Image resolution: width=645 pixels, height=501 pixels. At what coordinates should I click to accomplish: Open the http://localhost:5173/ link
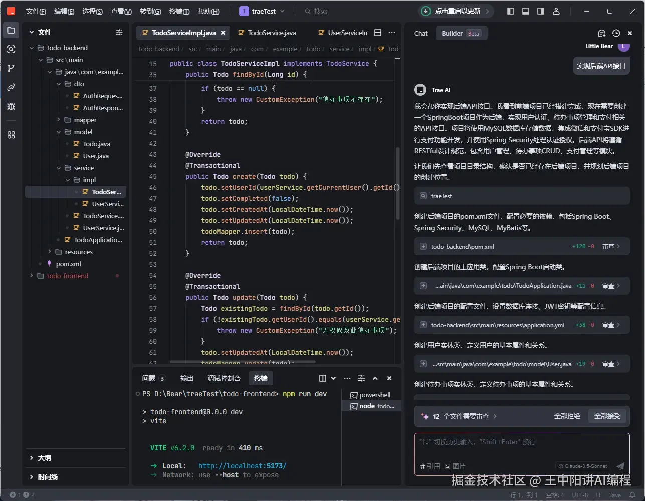243,466
